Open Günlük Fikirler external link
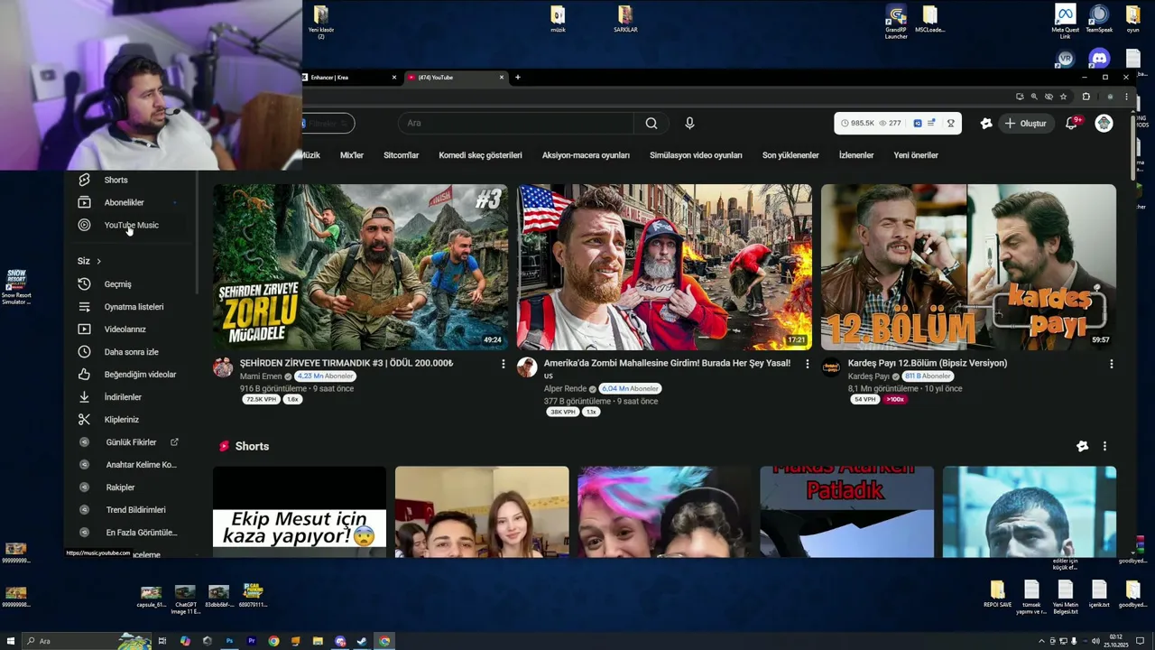This screenshot has width=1155, height=650. pos(131,441)
